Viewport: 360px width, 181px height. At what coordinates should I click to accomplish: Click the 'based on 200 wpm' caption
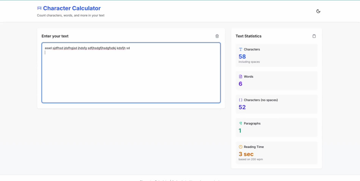251,159
